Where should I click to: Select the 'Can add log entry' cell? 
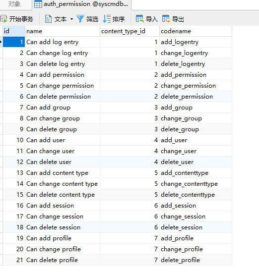click(x=63, y=42)
